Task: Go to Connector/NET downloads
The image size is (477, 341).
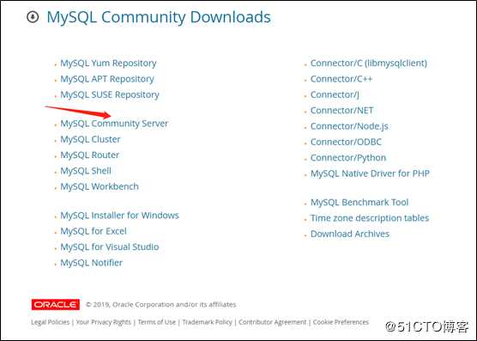Action: click(341, 111)
